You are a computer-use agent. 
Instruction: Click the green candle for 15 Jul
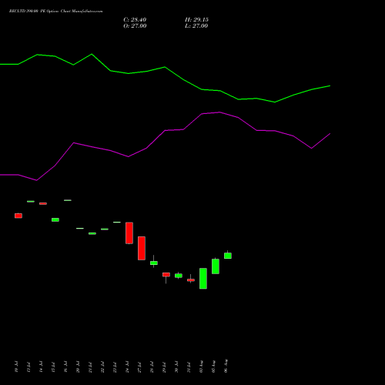[55, 219]
